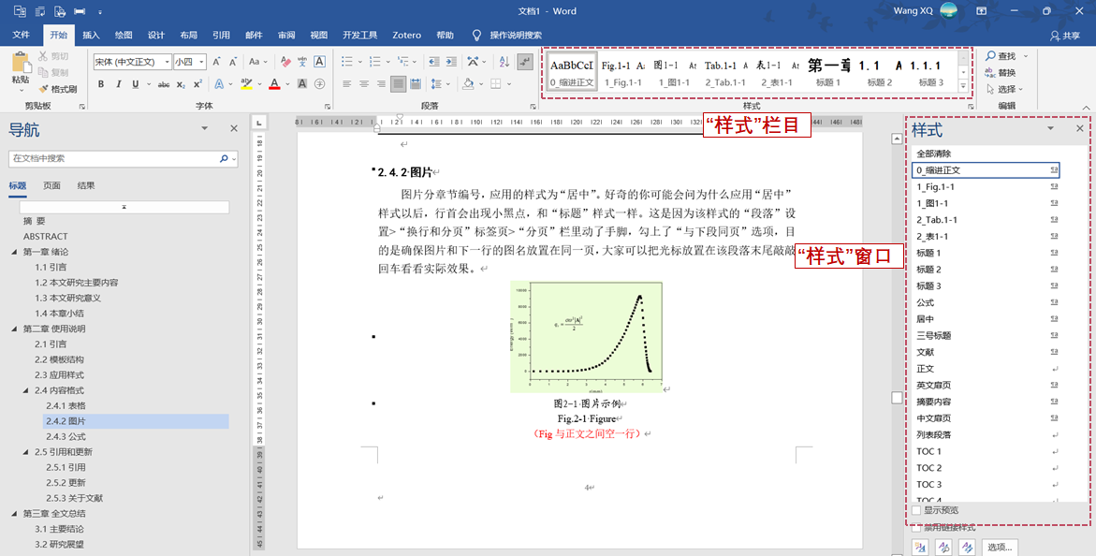1096x556 pixels.
Task: Collapse the 第二章 使用说明 navigation heading
Action: [x=14, y=329]
